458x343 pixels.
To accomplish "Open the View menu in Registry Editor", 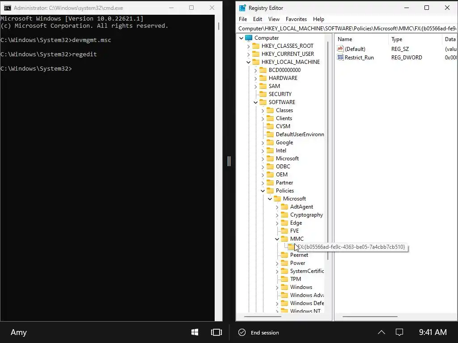I will (274, 19).
